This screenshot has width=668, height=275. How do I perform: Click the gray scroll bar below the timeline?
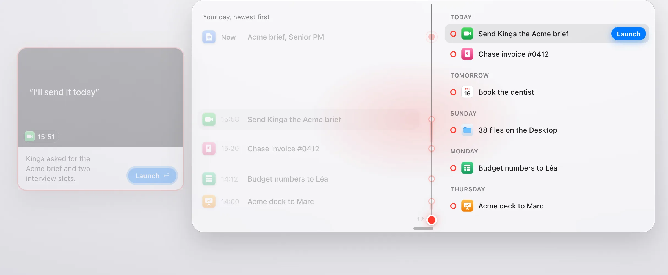coord(423,229)
